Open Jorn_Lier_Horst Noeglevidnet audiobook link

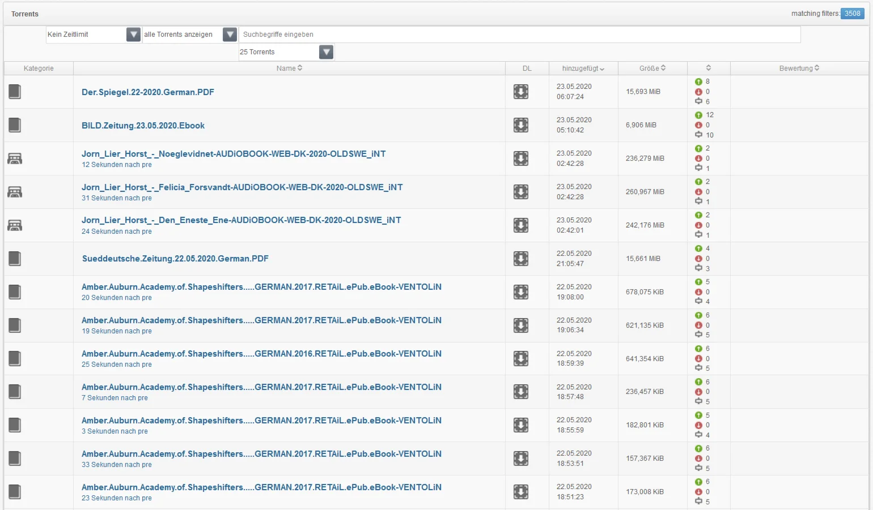[x=234, y=154]
